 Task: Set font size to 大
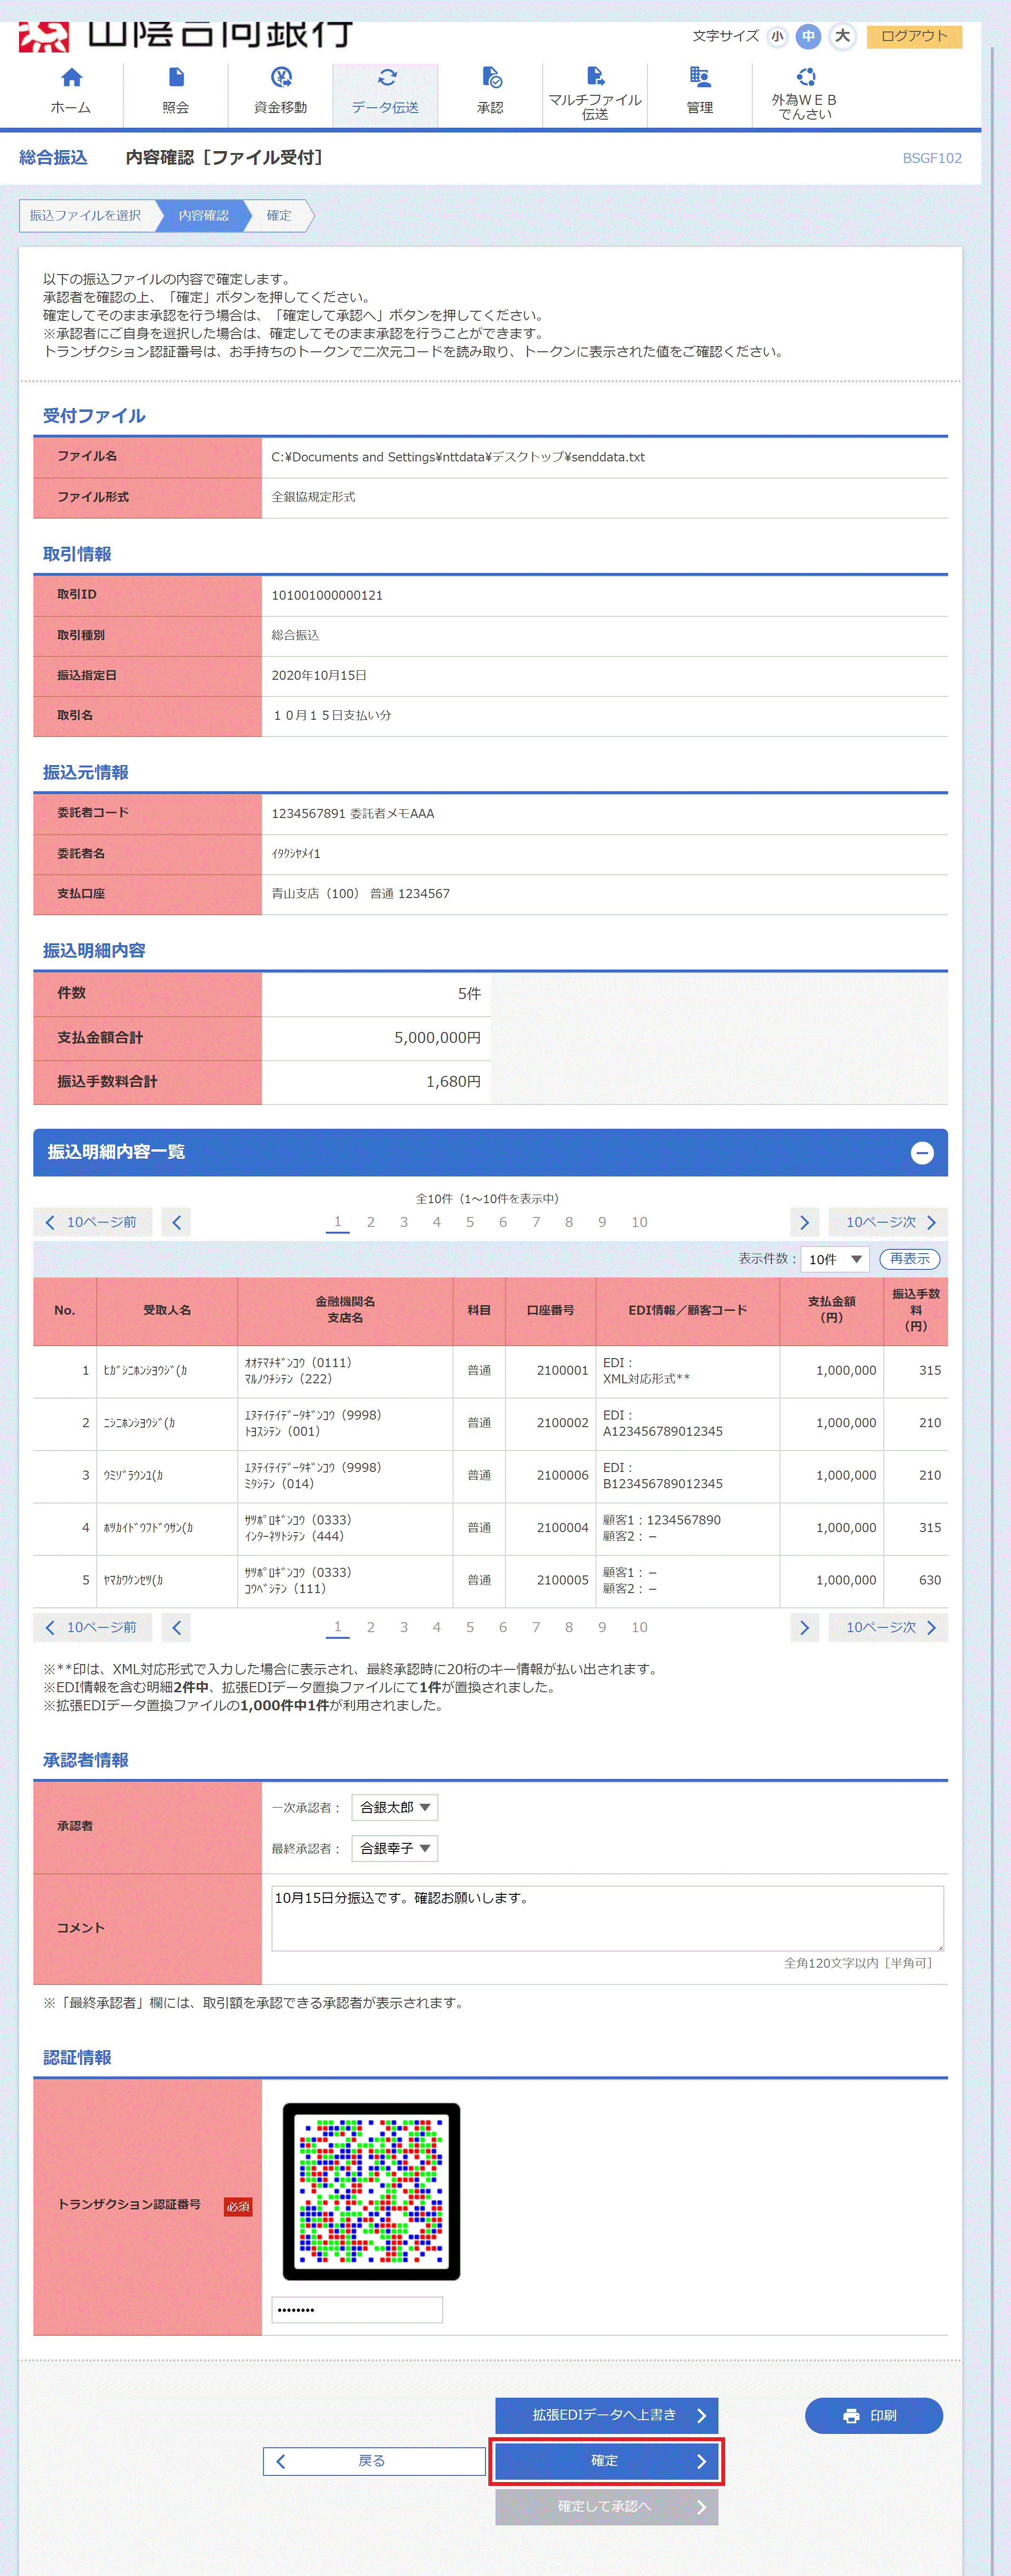tap(843, 37)
